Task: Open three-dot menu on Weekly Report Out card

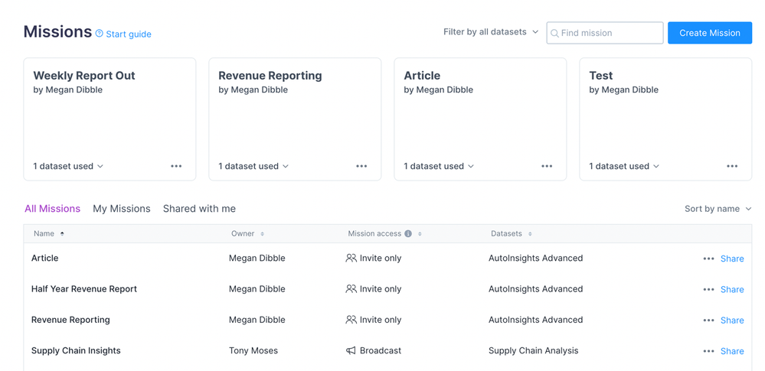Action: tap(176, 166)
